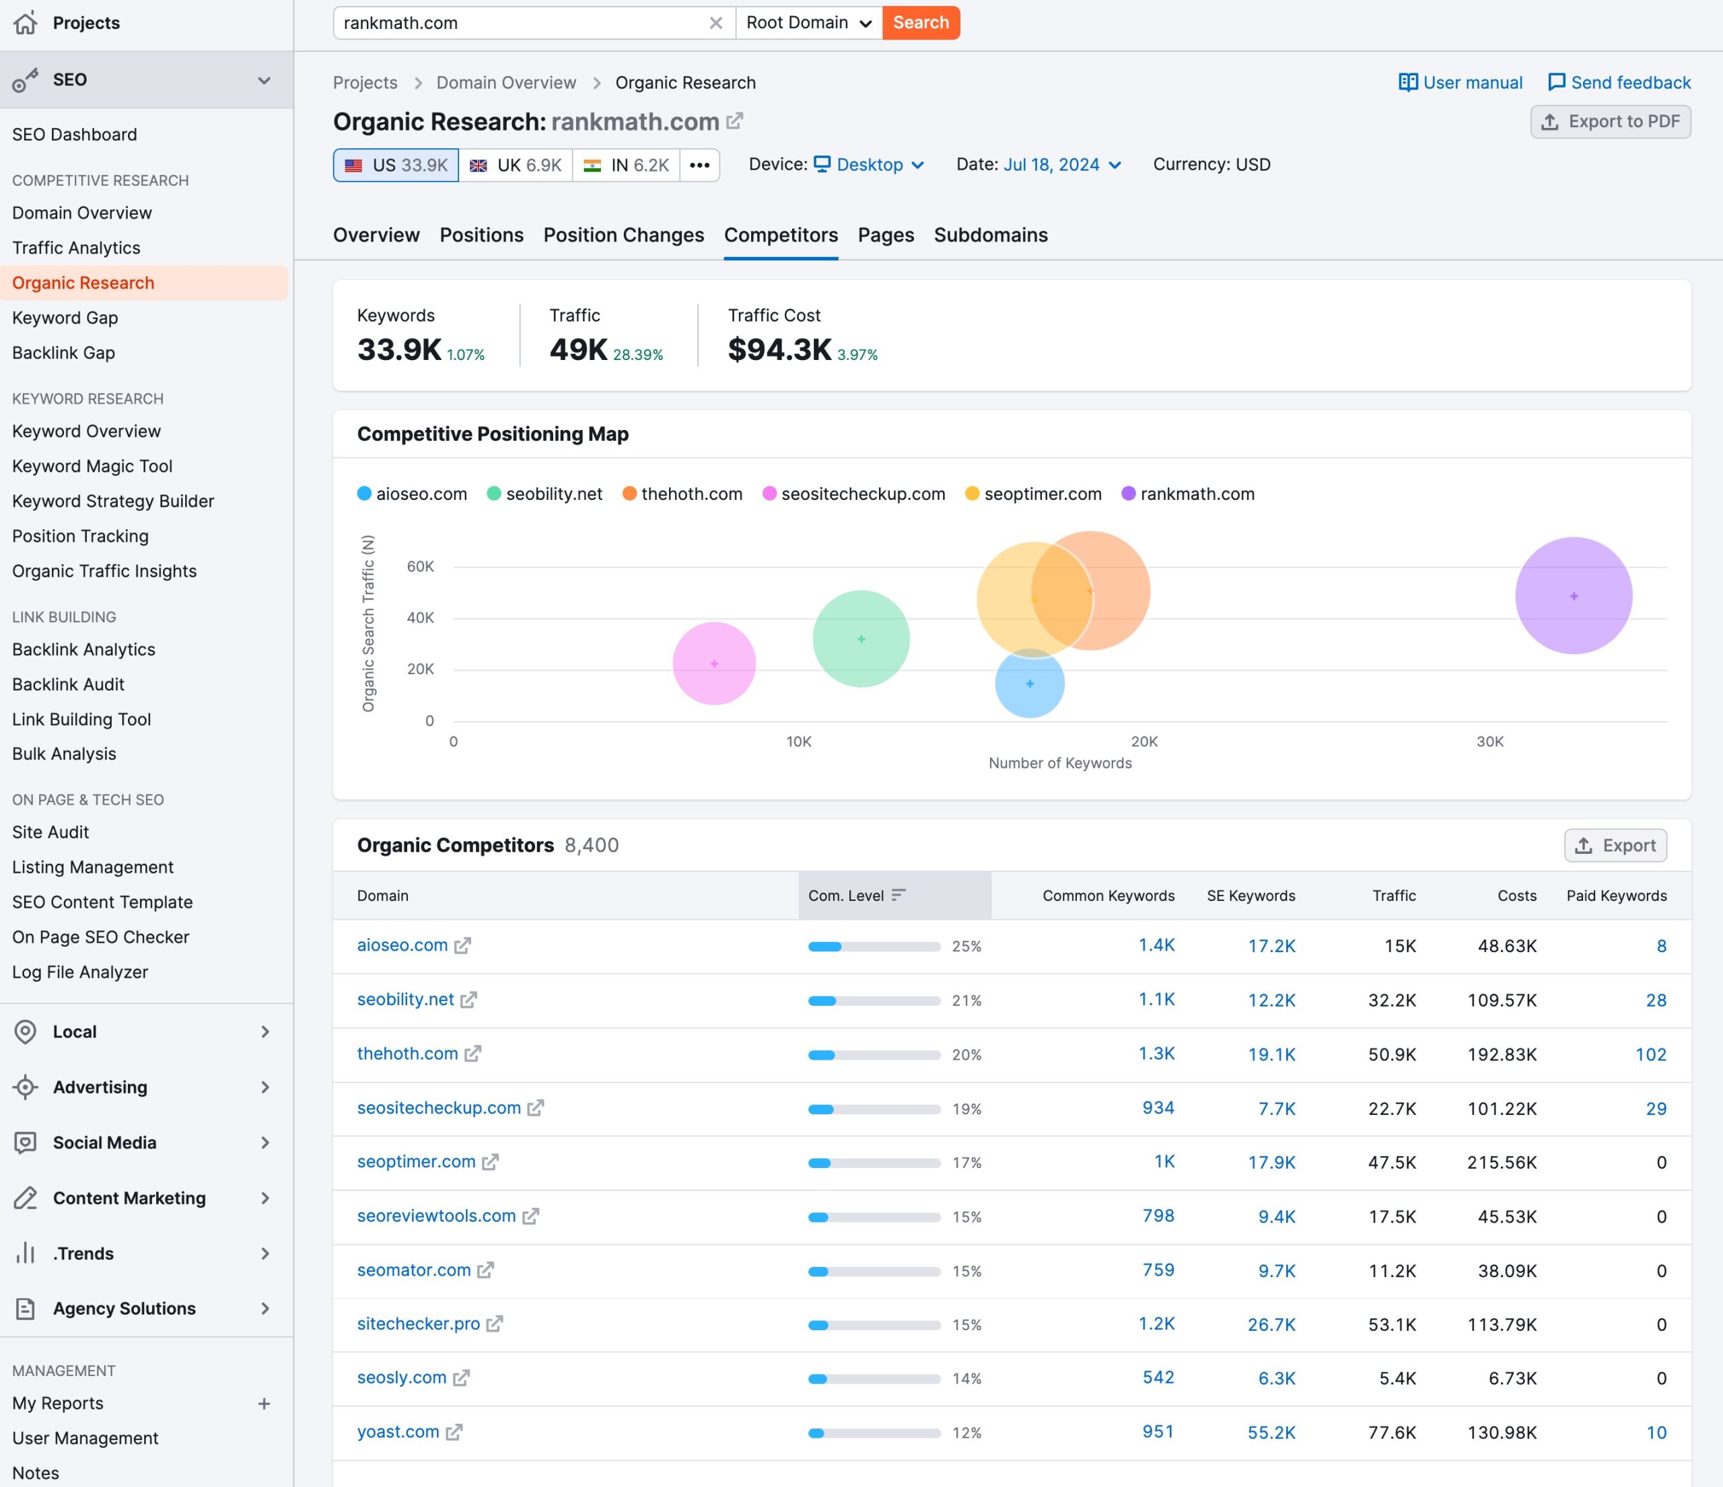Toggle seobility.net legend on positioning map
The image size is (1723, 1487).
pos(544,494)
